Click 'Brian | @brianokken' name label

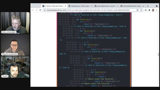point(9,32)
